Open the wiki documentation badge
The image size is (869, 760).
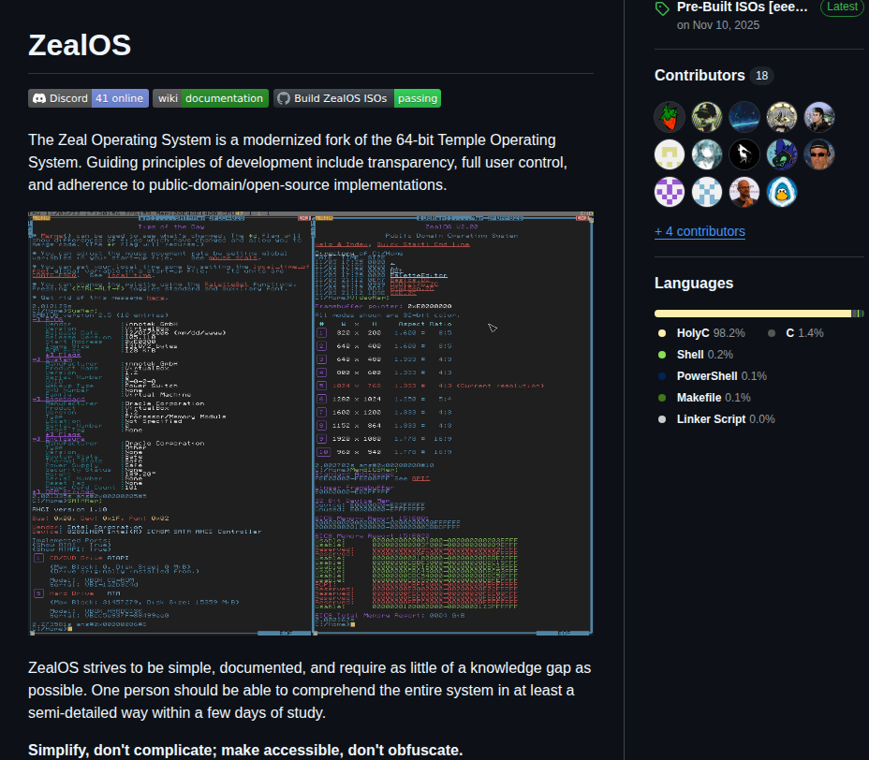point(211,98)
